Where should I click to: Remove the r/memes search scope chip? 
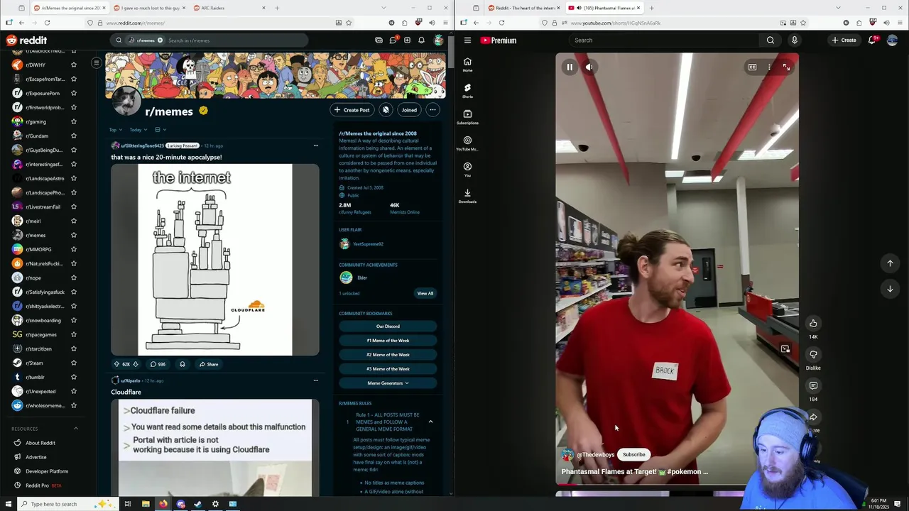coord(160,40)
